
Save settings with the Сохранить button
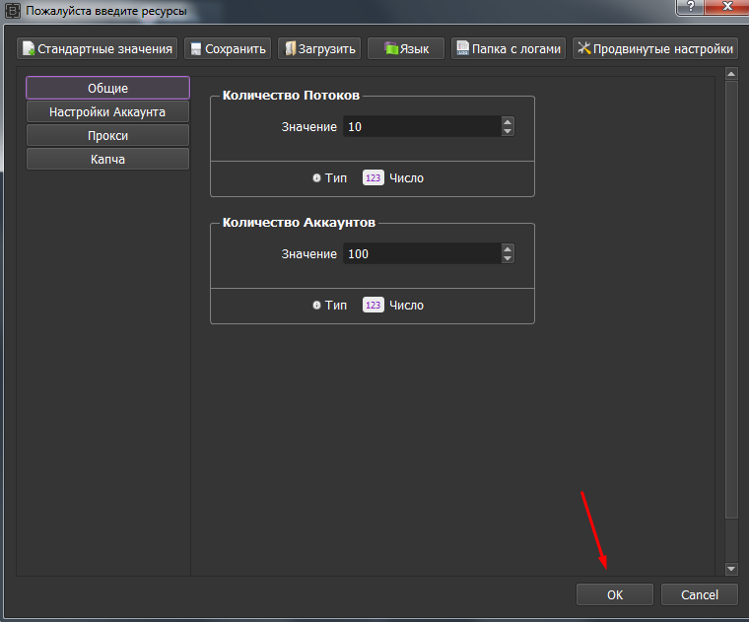pyautogui.click(x=227, y=48)
